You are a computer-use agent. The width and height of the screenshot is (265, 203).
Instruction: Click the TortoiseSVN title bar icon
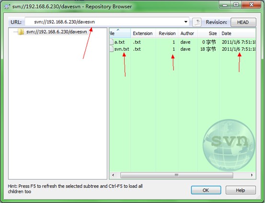click(7, 7)
